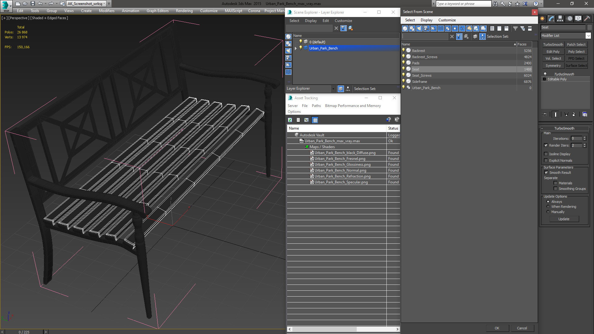This screenshot has width=594, height=334.
Task: Click the Rendering menu in the menu bar
Action: point(183,10)
